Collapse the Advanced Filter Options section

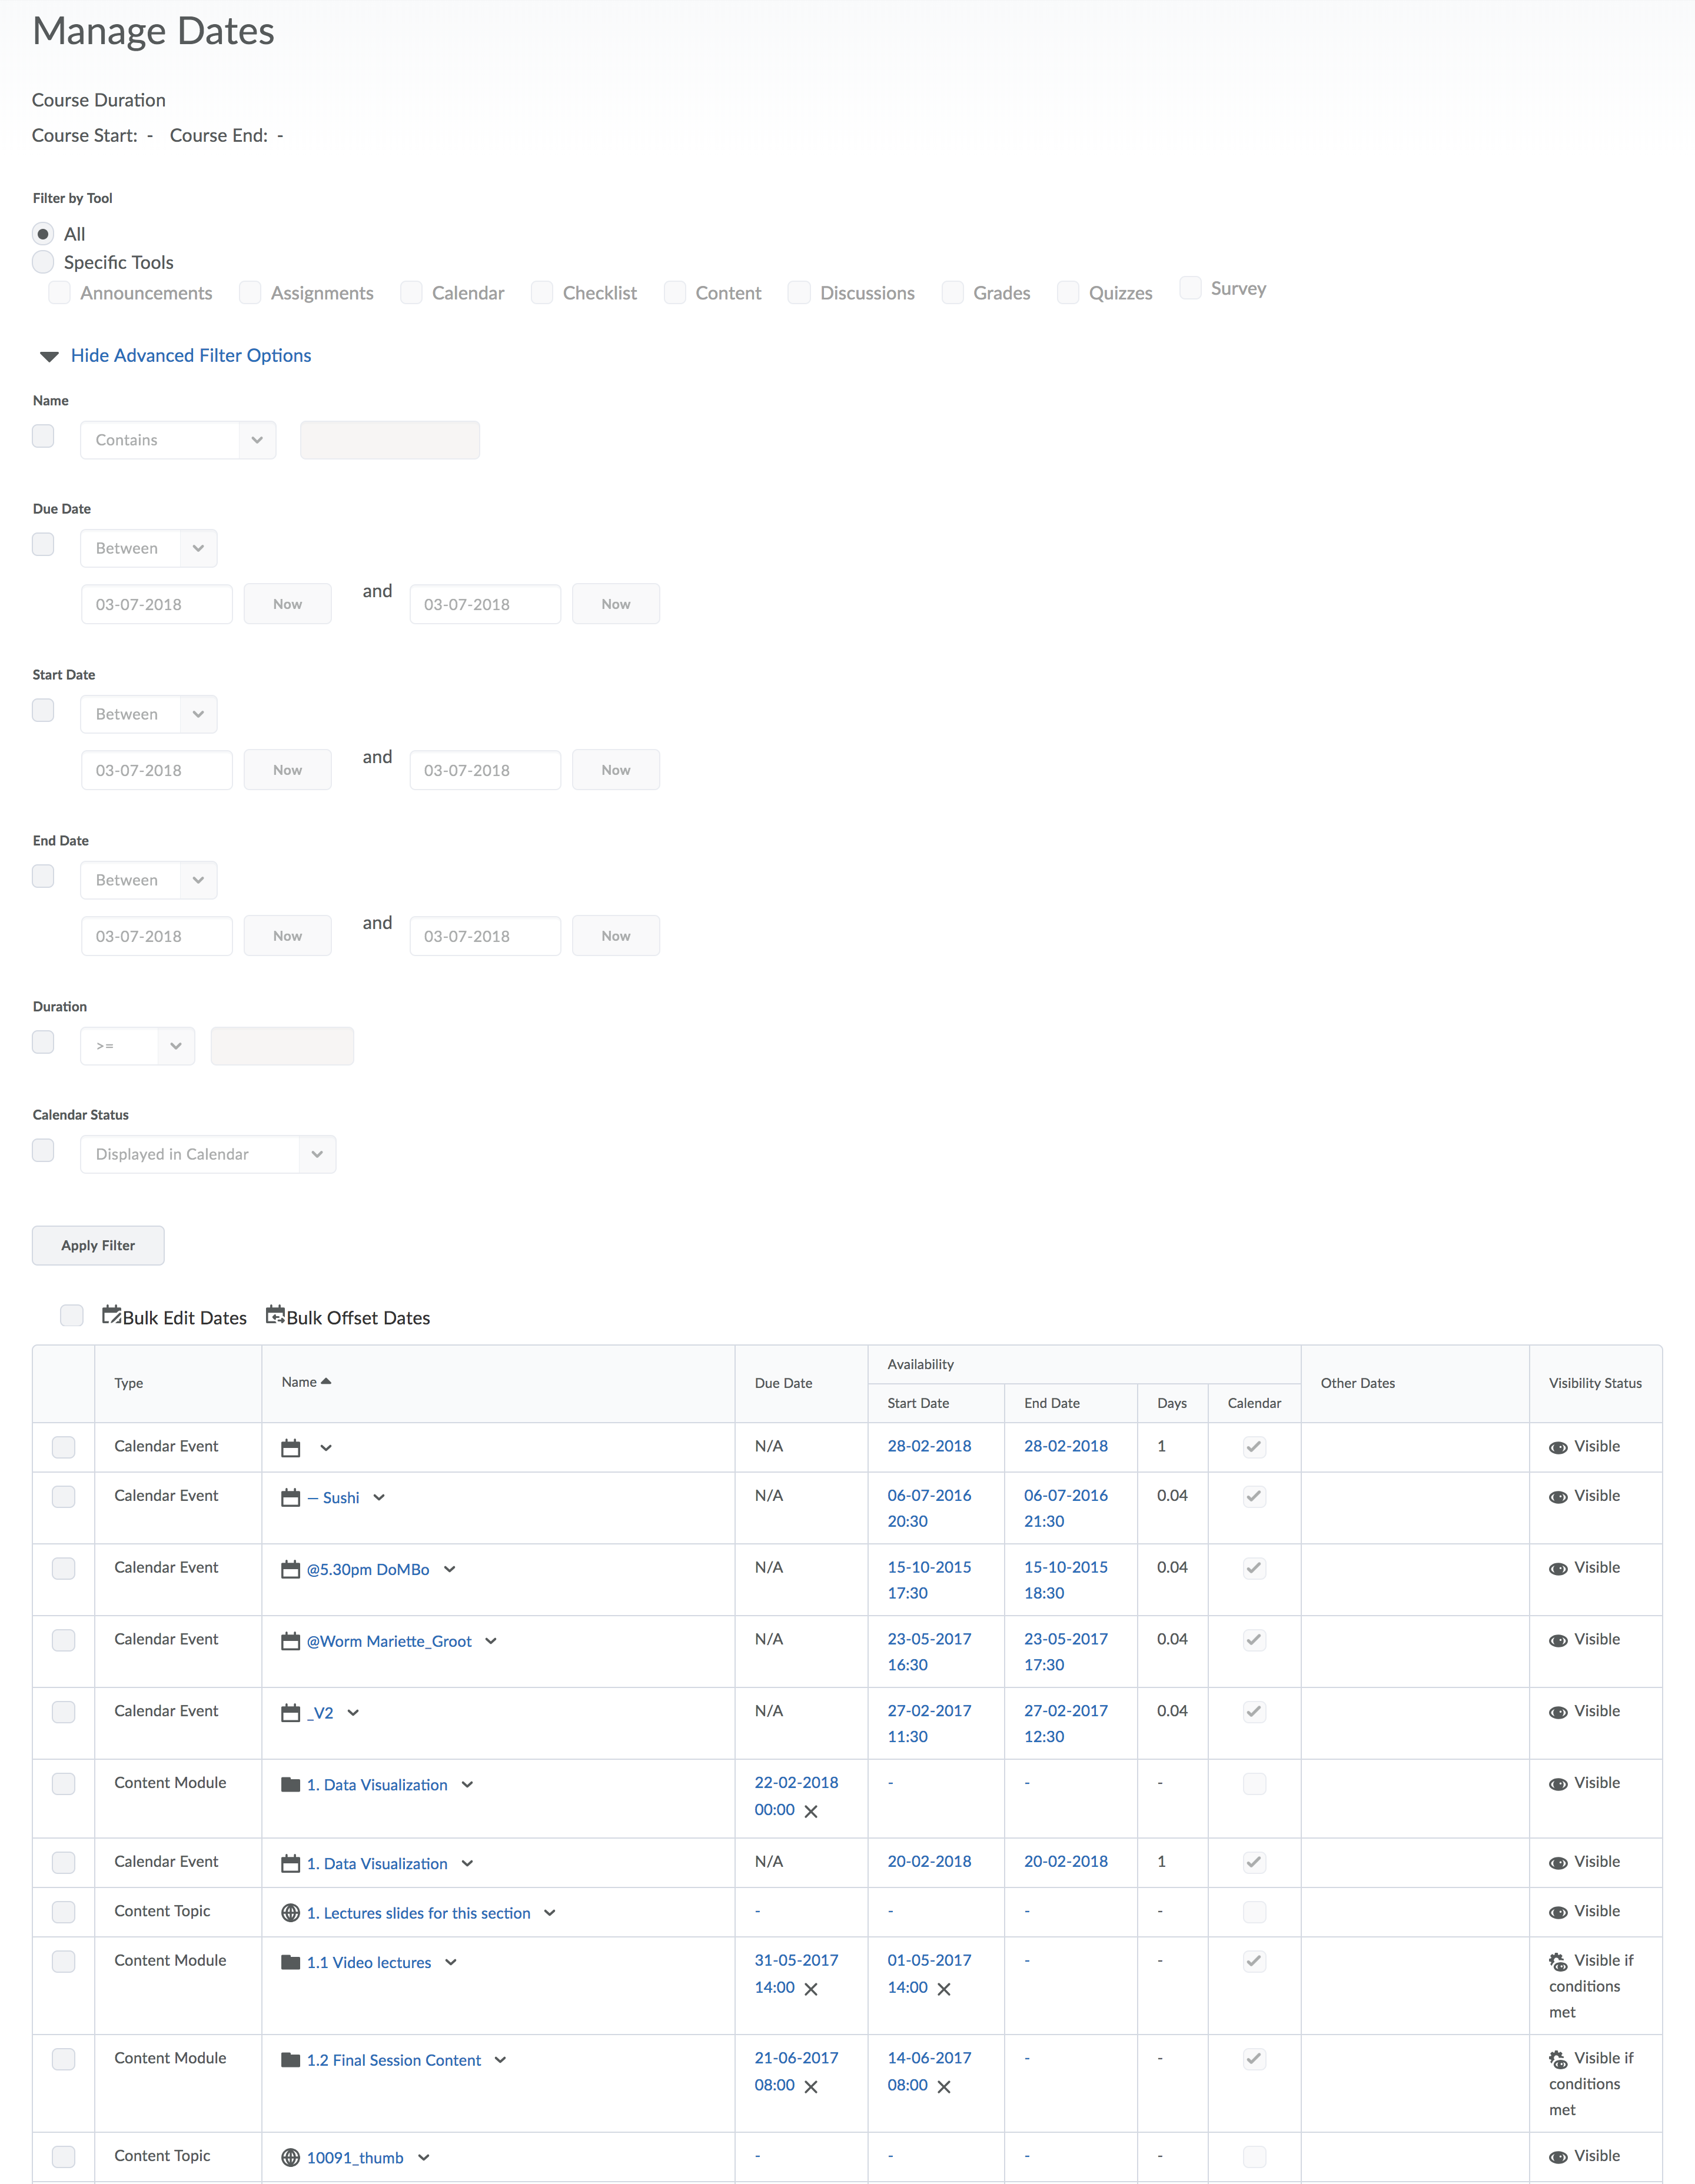pos(190,356)
